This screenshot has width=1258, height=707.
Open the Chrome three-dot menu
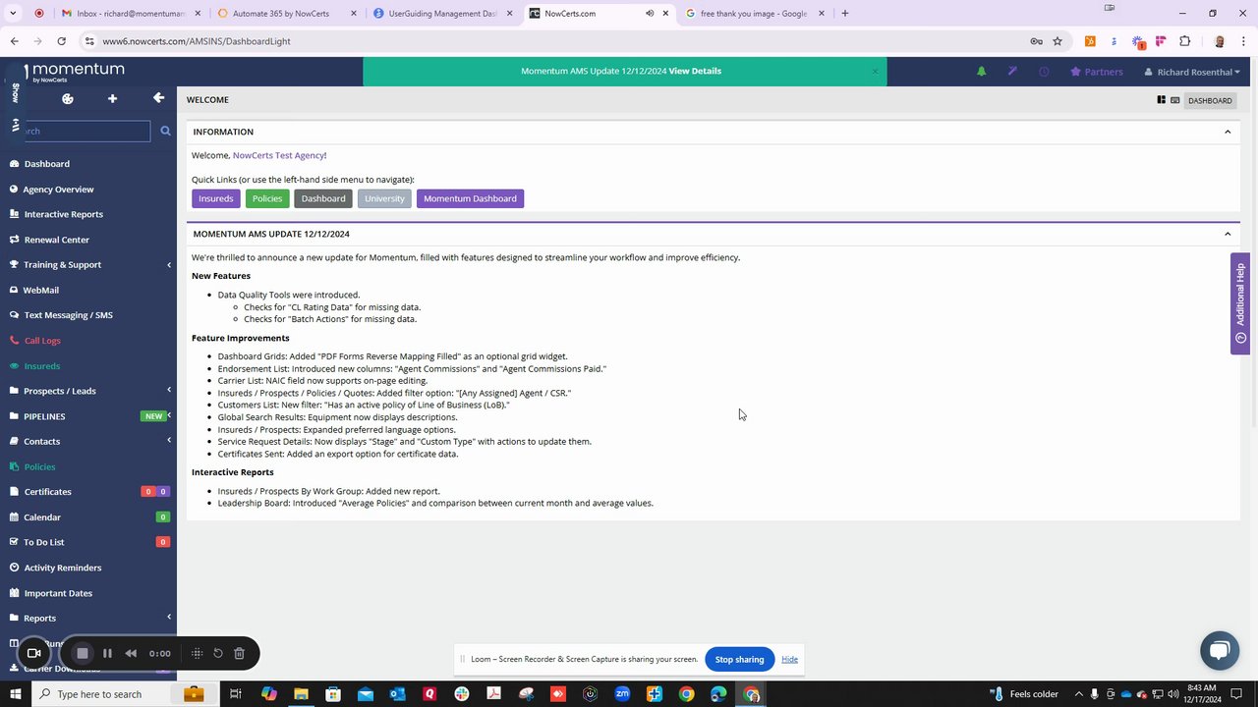coord(1243,41)
